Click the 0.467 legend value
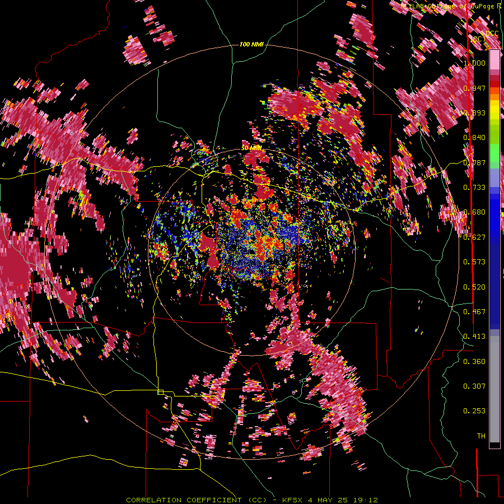Viewport: 504px width, 504px height. [474, 312]
